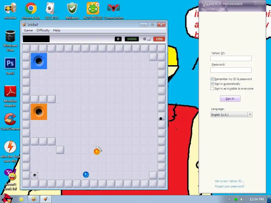Screen dimensions: 271x203
Task: Click the InkBall taskbar button
Action: [x=46, y=199]
